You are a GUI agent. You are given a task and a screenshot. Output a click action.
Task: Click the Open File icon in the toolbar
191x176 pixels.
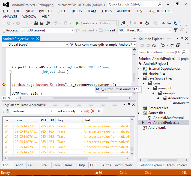coord(36,23)
